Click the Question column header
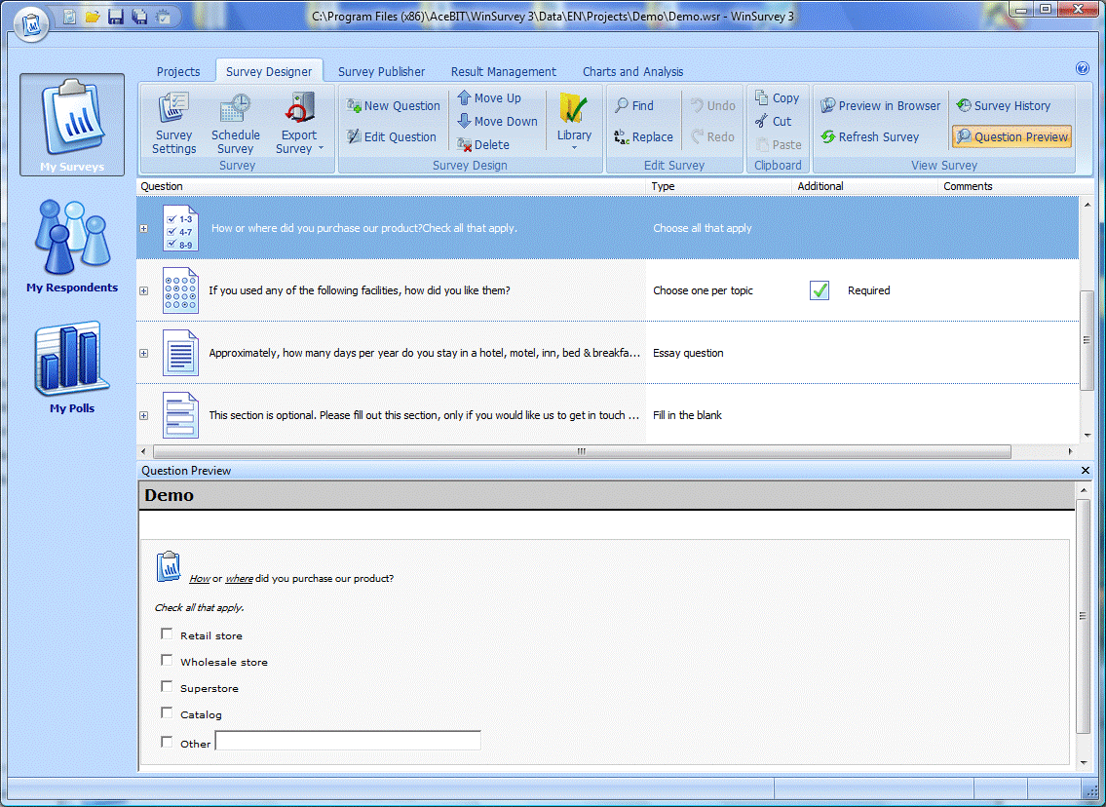 (391, 186)
